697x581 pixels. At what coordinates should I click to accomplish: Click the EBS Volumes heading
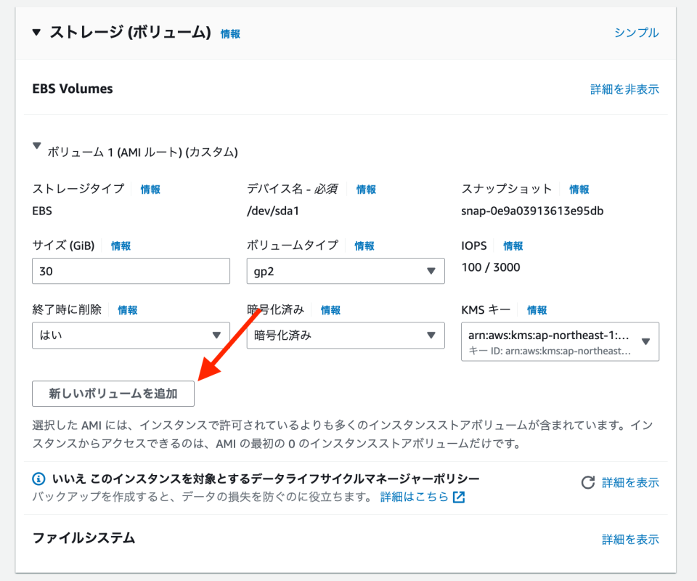tap(73, 89)
